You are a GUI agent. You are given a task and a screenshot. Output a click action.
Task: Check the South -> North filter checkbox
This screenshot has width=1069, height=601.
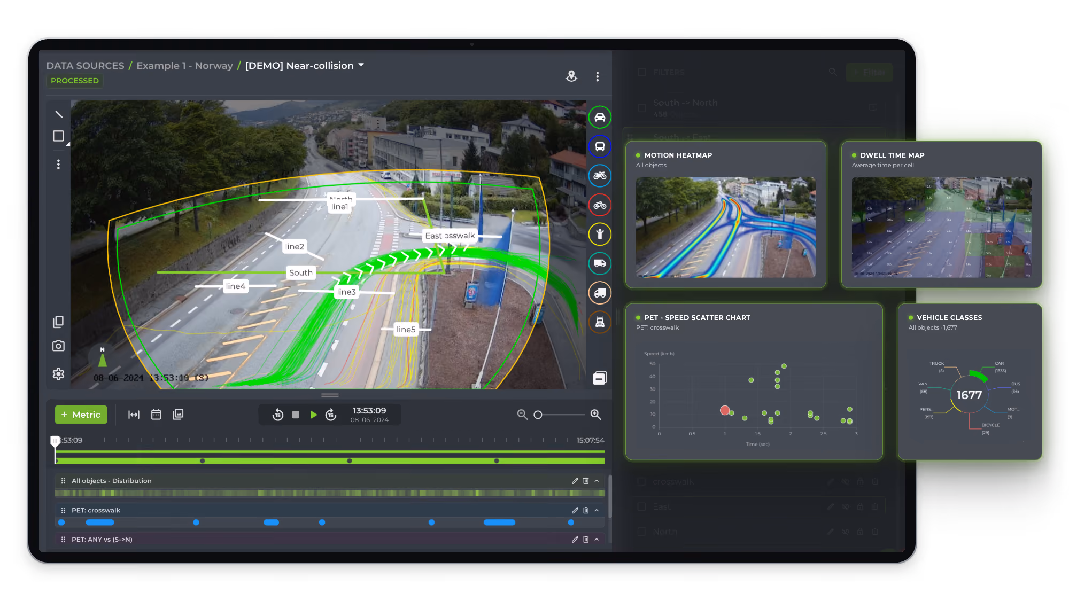click(x=642, y=107)
